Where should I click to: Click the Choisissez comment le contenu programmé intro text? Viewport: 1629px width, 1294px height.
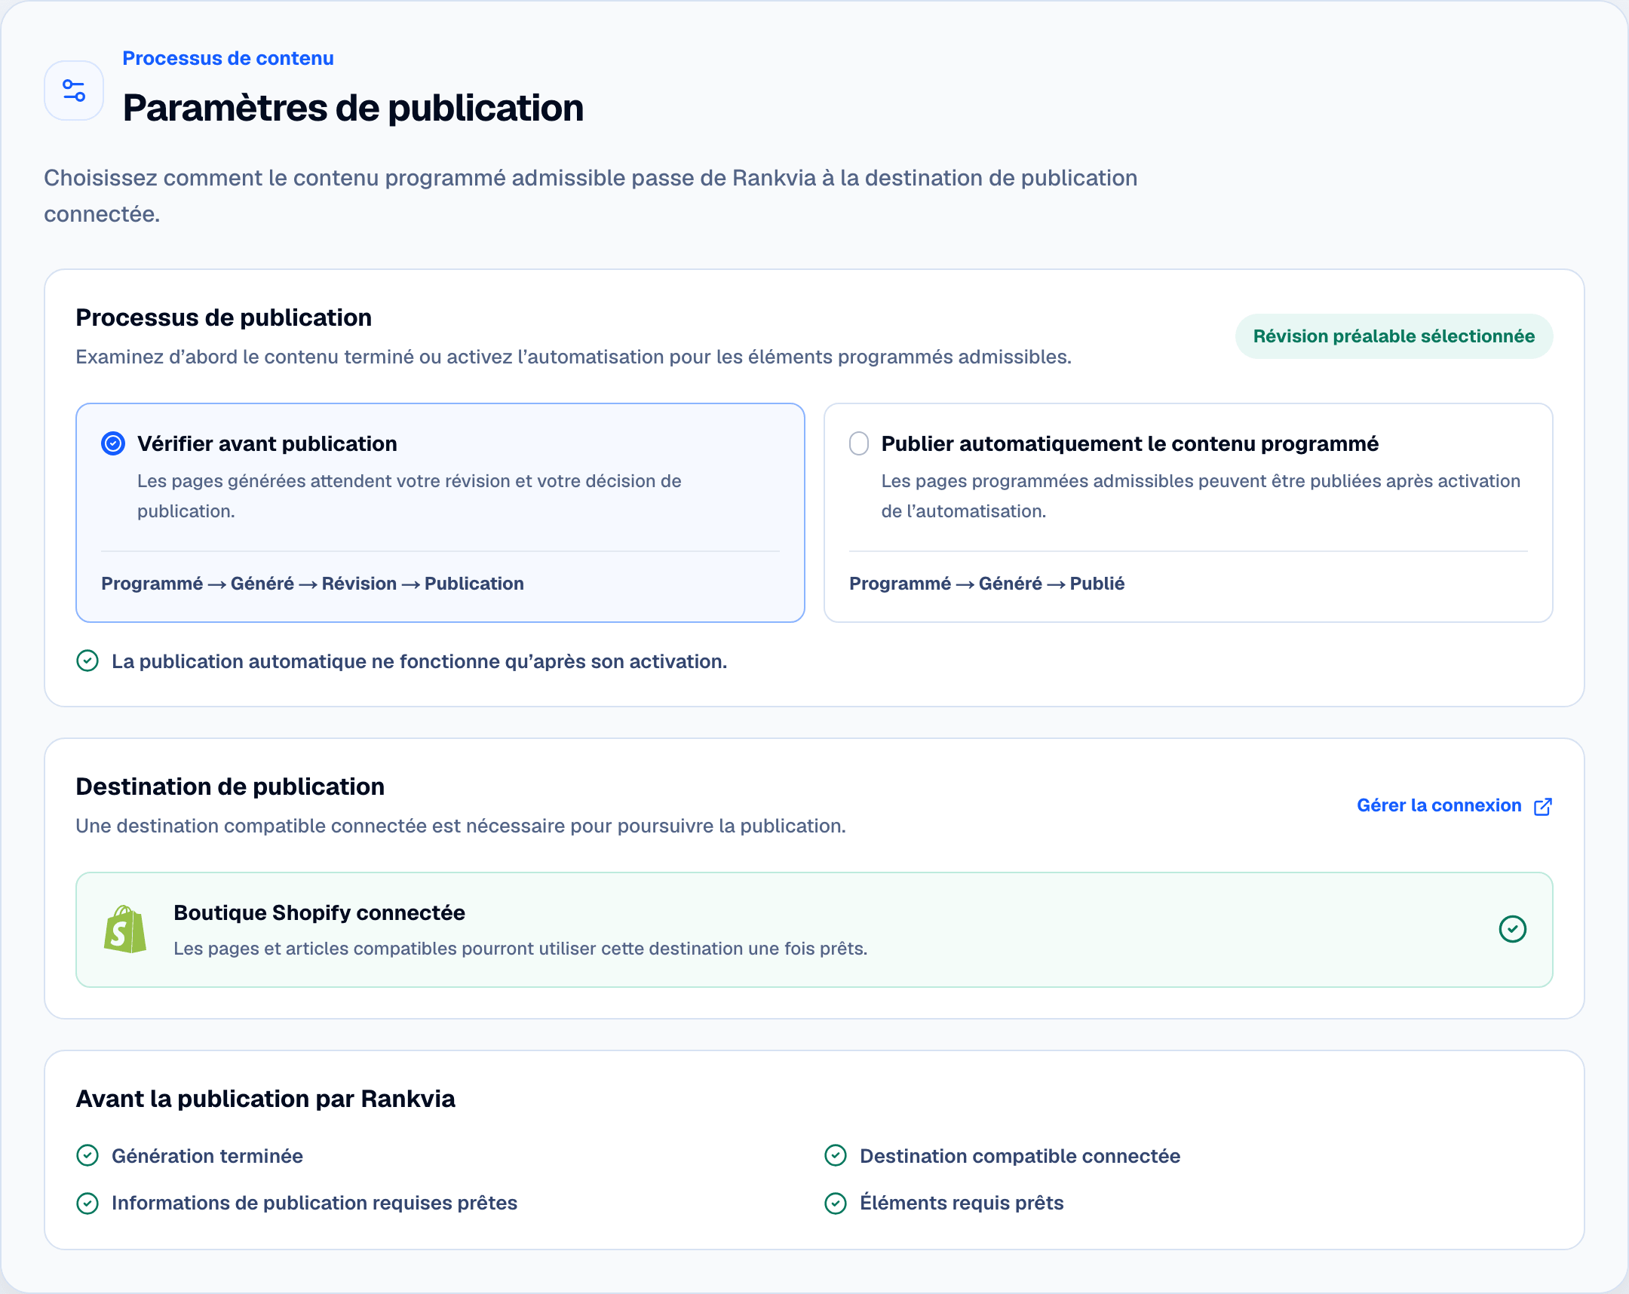(x=590, y=195)
